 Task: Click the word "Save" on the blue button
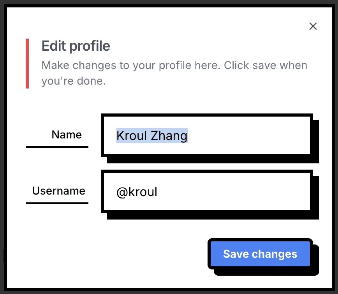pyautogui.click(x=236, y=254)
